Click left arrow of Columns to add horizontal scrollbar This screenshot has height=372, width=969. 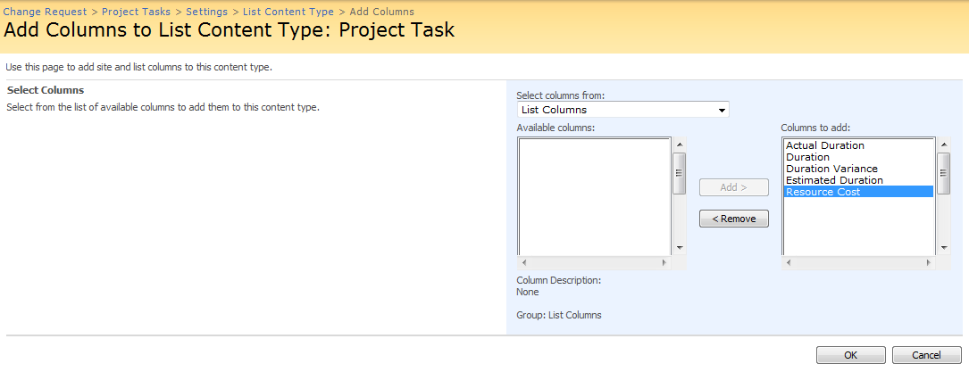pyautogui.click(x=788, y=263)
